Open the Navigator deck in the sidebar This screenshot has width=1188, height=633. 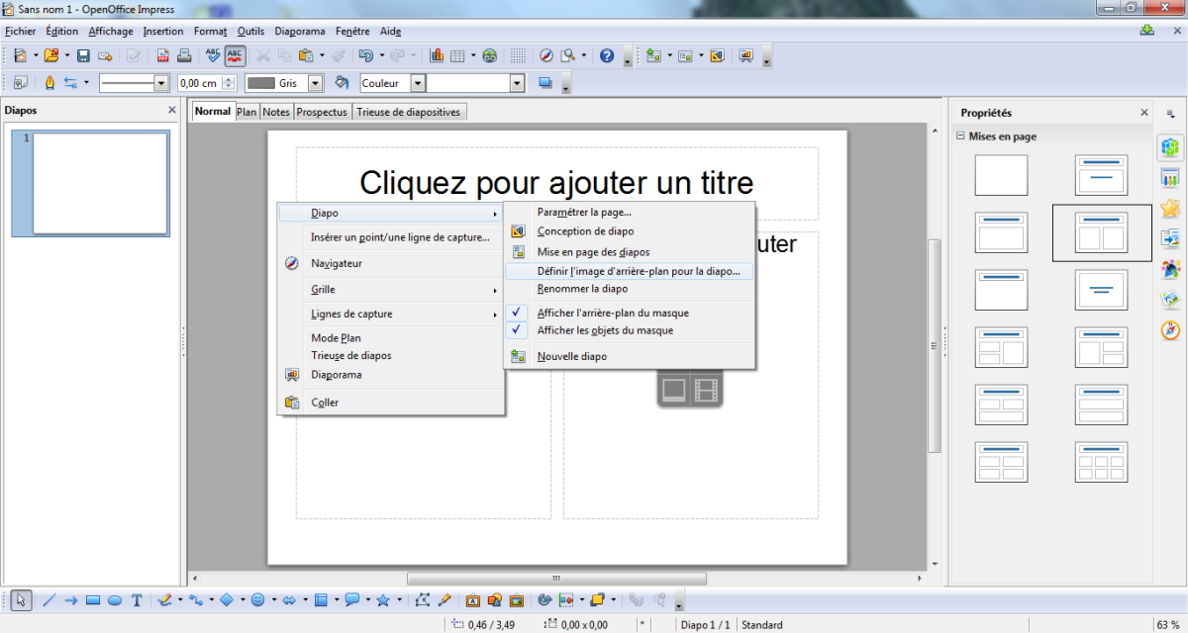click(x=1170, y=329)
